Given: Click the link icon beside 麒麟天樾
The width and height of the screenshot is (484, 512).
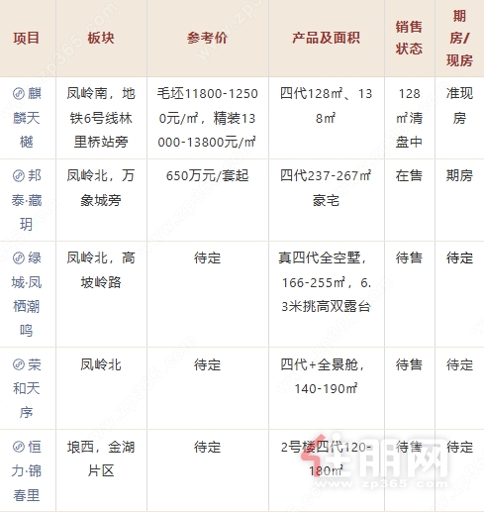Looking at the screenshot, I should (x=19, y=94).
